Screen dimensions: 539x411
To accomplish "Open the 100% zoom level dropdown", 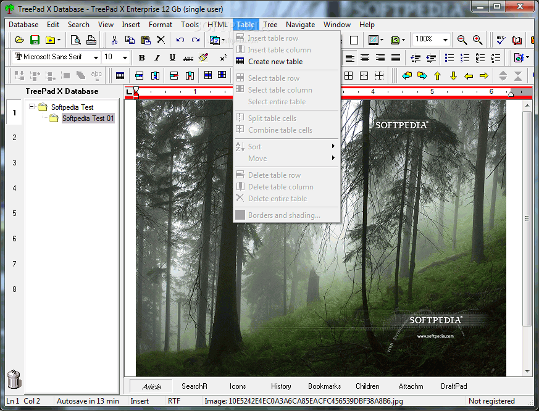I will [446, 40].
